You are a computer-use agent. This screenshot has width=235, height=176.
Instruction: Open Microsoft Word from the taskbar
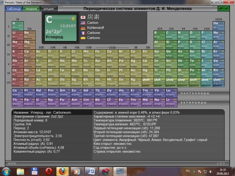tap(91, 171)
